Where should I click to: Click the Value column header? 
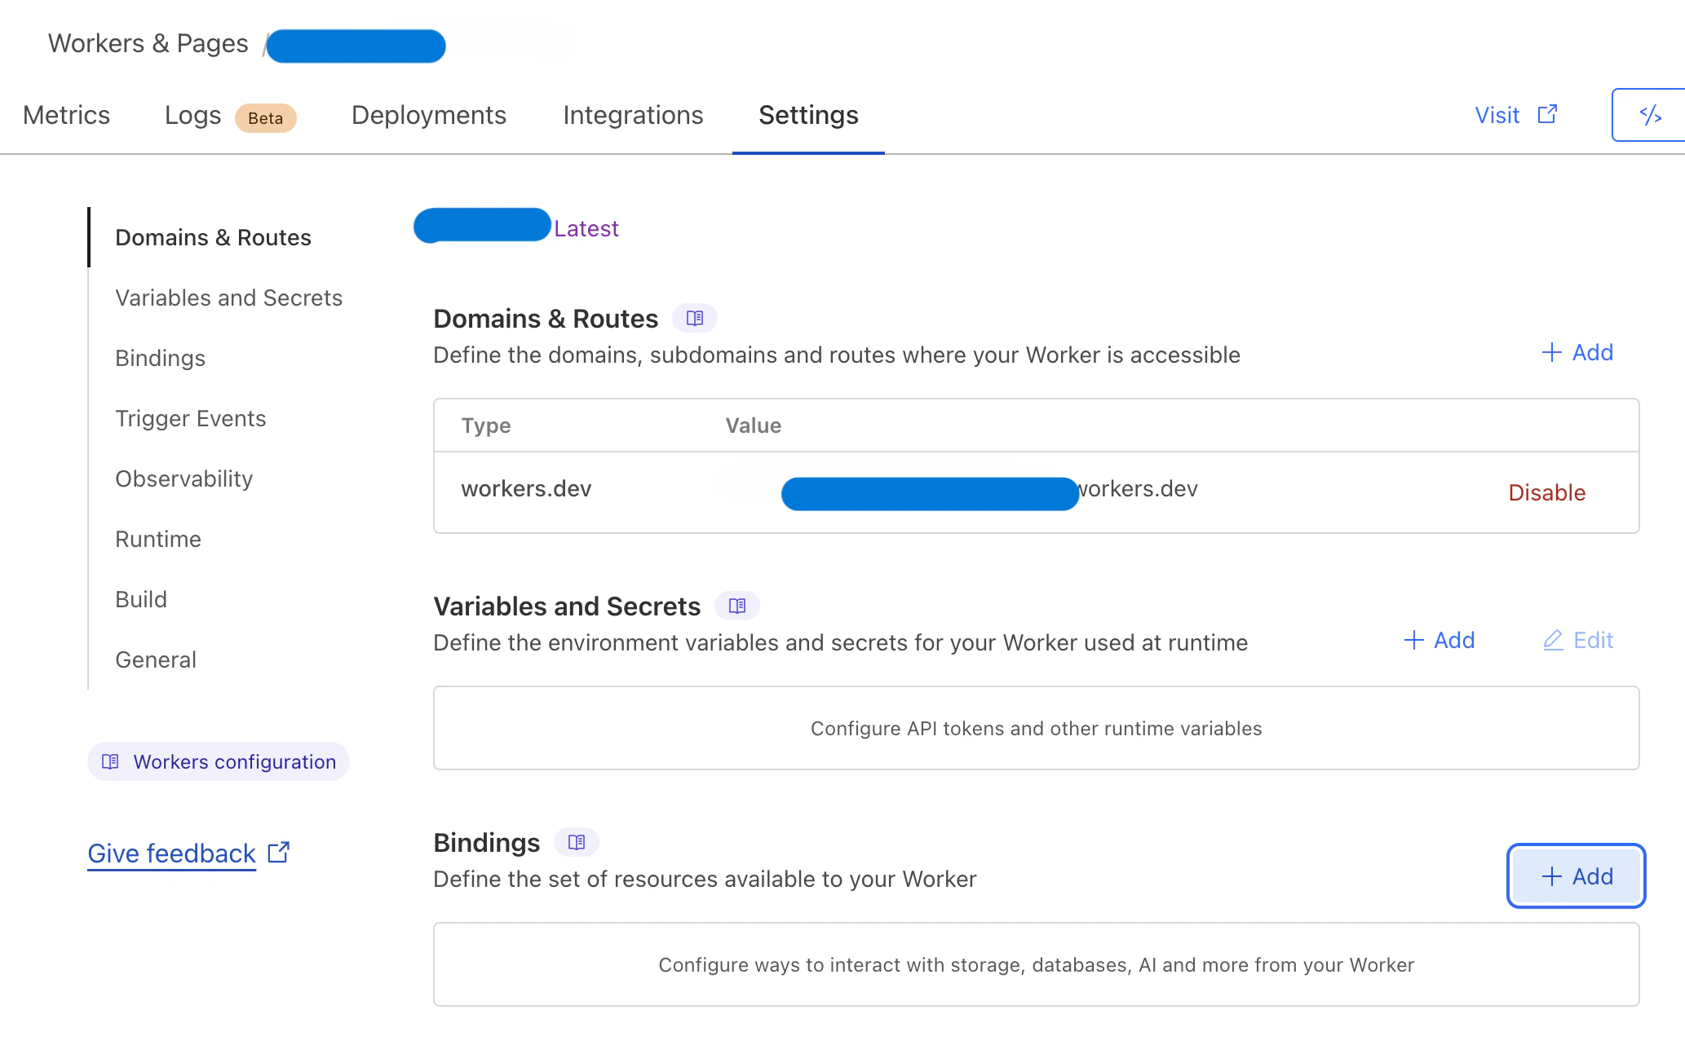coord(753,425)
